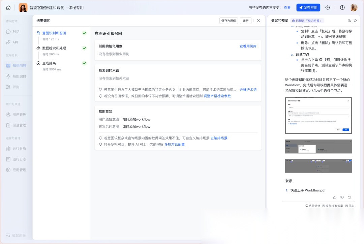Collapse the sidebar with 收起面板

(x=16, y=236)
